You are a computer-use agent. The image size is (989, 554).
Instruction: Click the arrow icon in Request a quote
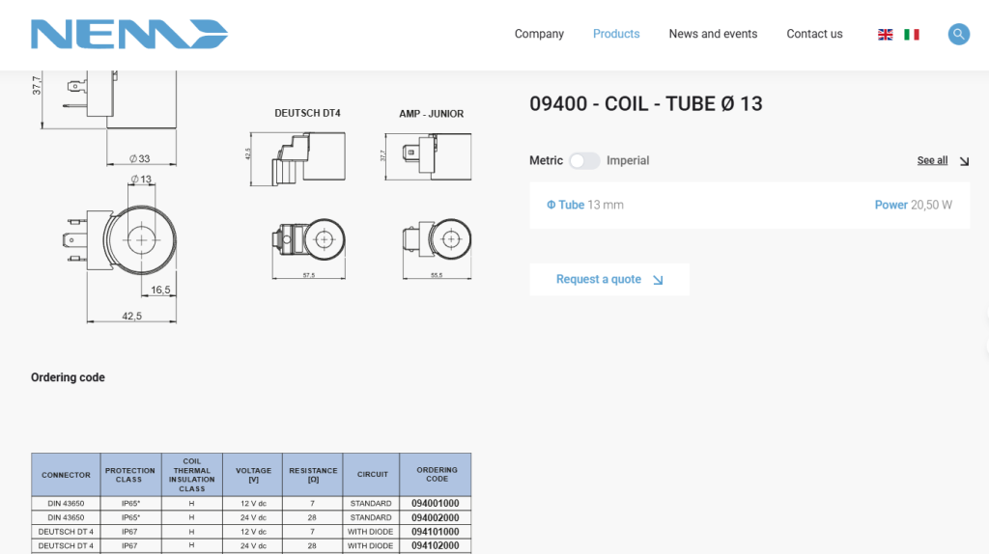[x=658, y=280]
